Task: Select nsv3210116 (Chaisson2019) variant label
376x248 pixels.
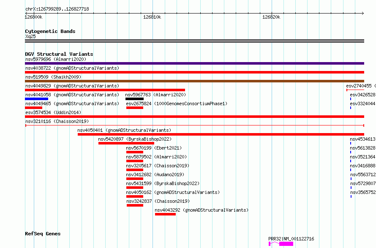Action: coord(57,121)
